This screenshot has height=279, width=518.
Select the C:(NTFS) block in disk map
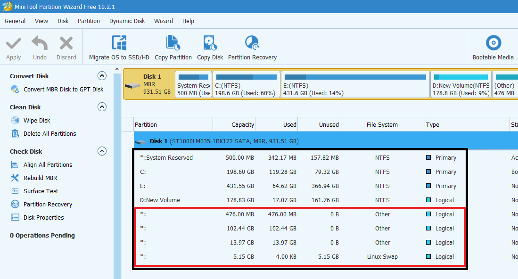coord(247,84)
